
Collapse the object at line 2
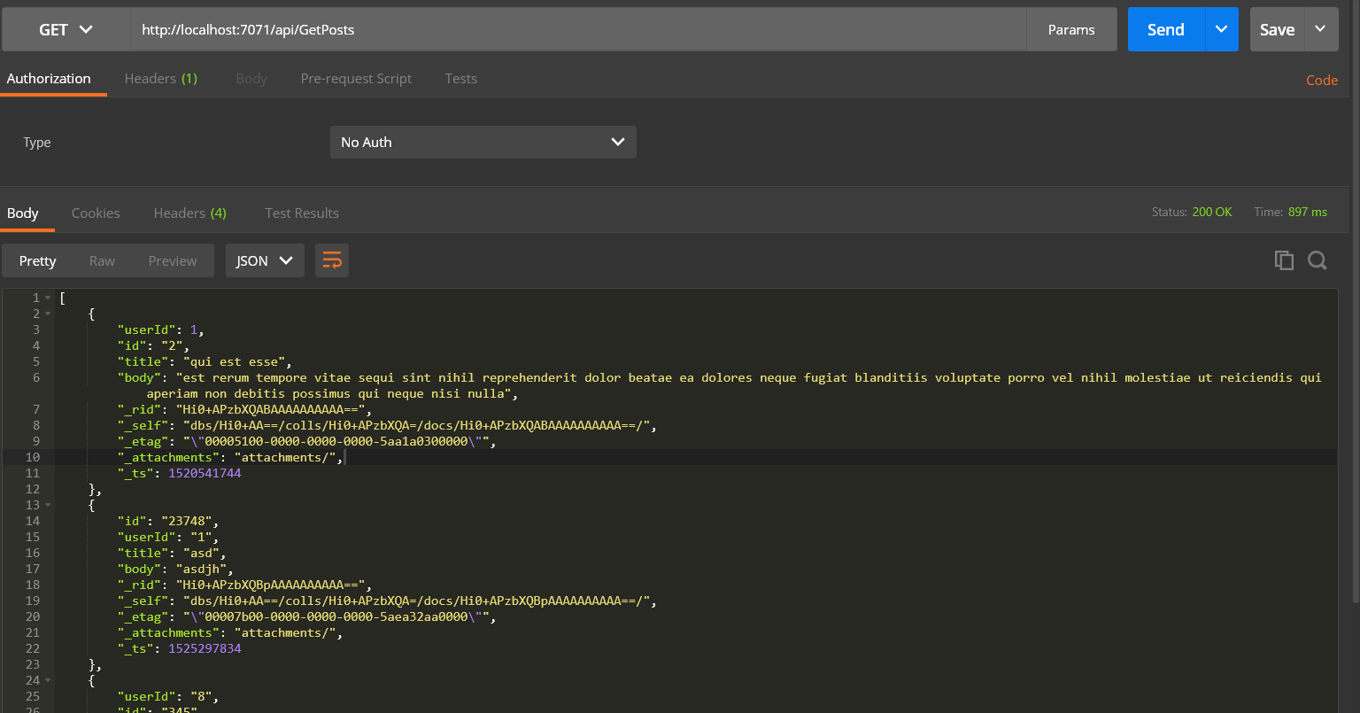click(48, 314)
